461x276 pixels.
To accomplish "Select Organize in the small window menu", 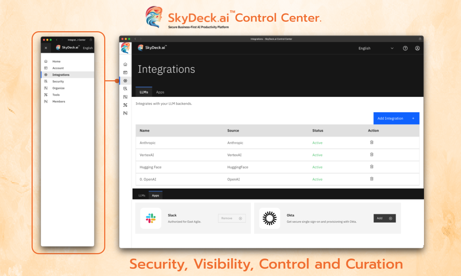I will [x=68, y=88].
